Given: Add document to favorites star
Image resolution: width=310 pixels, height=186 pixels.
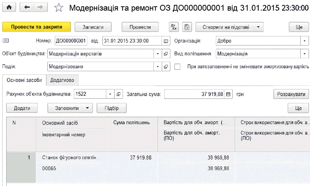Looking at the screenshot, I should click(59, 8).
